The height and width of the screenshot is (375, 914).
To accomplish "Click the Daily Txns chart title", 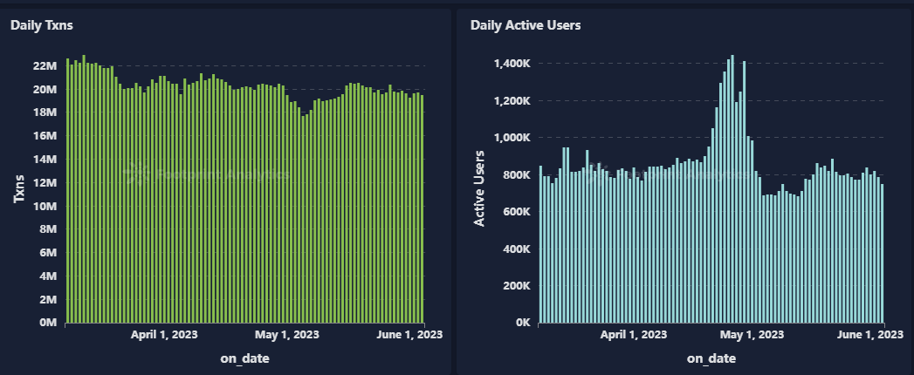I will pos(41,25).
